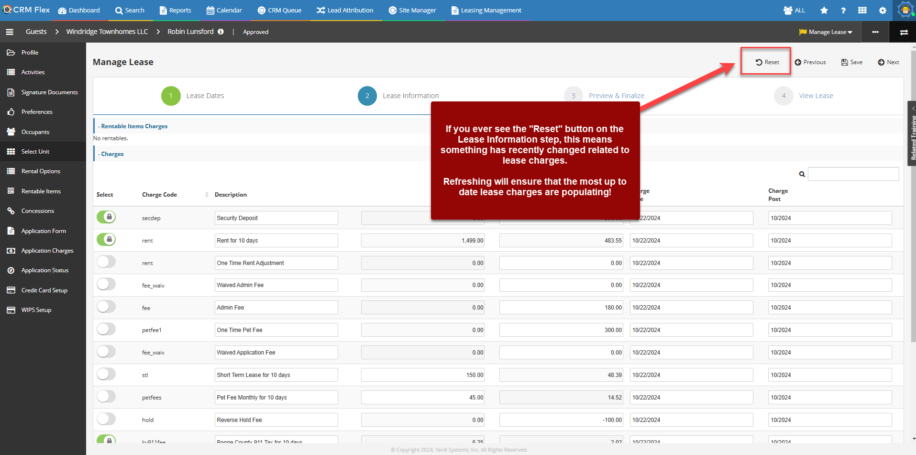Open the settings gear icon
This screenshot has width=916, height=455.
883,11
